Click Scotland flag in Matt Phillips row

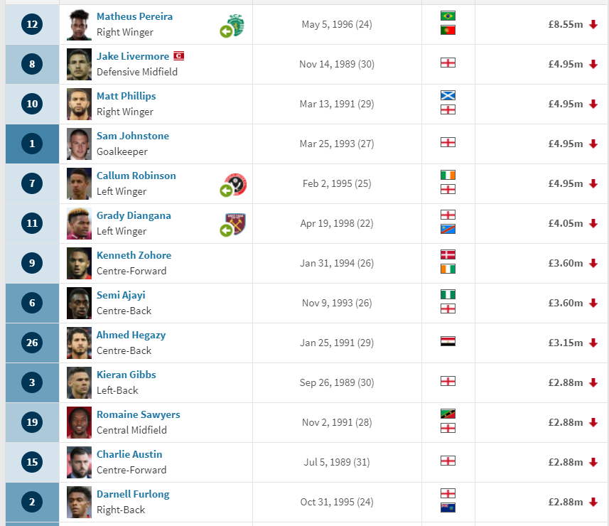[448, 95]
